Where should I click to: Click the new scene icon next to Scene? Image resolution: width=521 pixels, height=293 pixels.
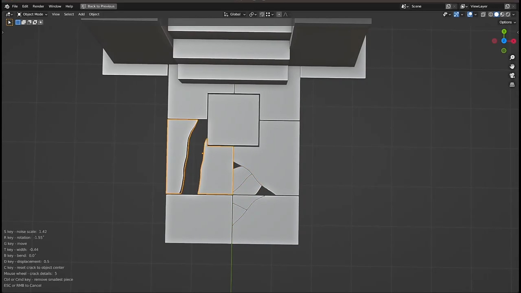click(x=448, y=6)
